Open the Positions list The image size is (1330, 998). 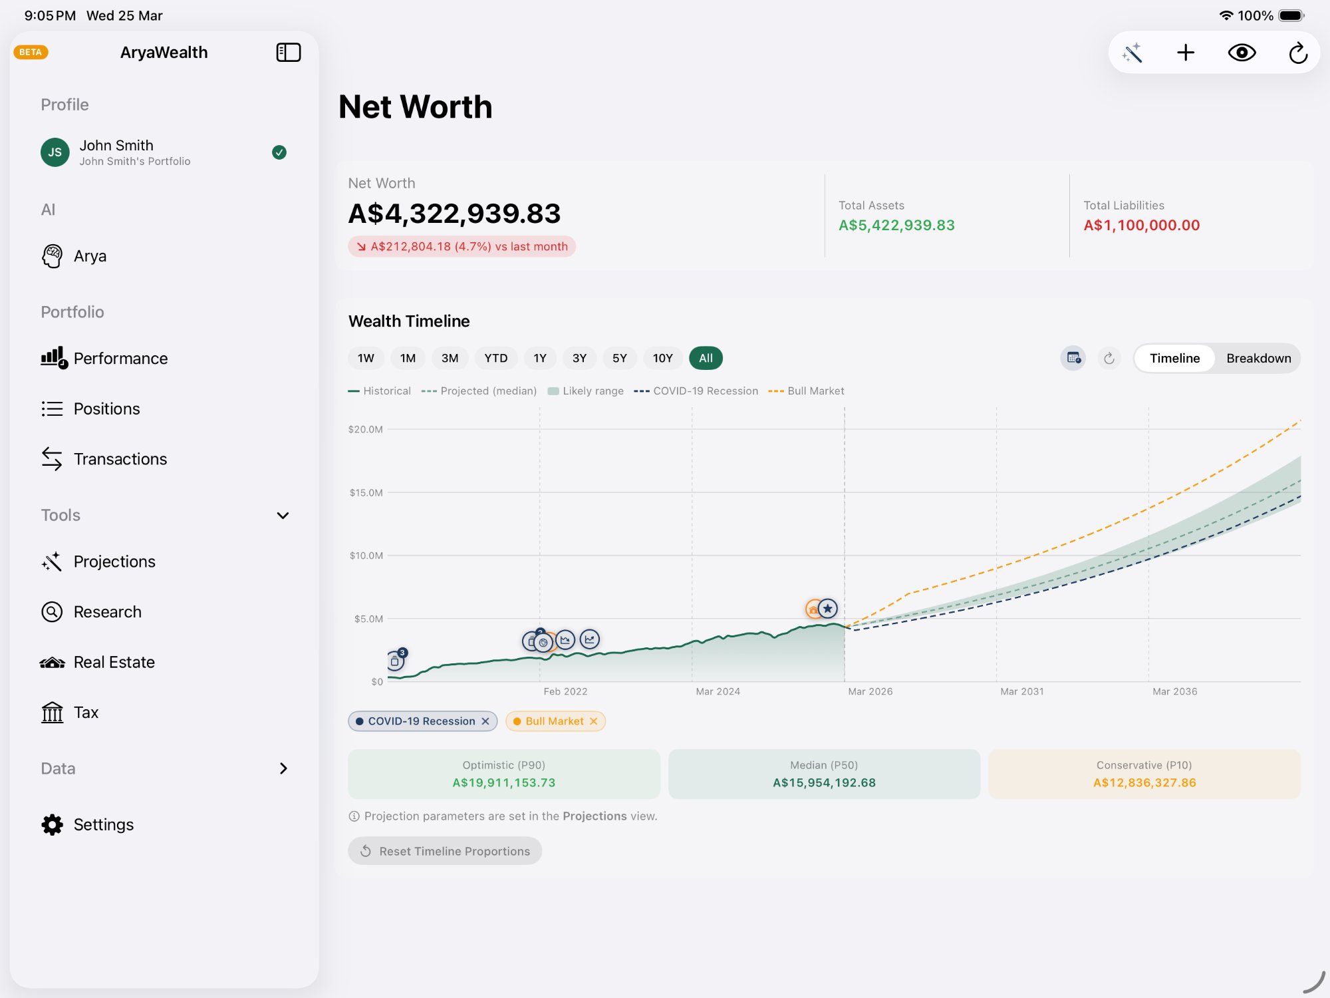coord(106,409)
